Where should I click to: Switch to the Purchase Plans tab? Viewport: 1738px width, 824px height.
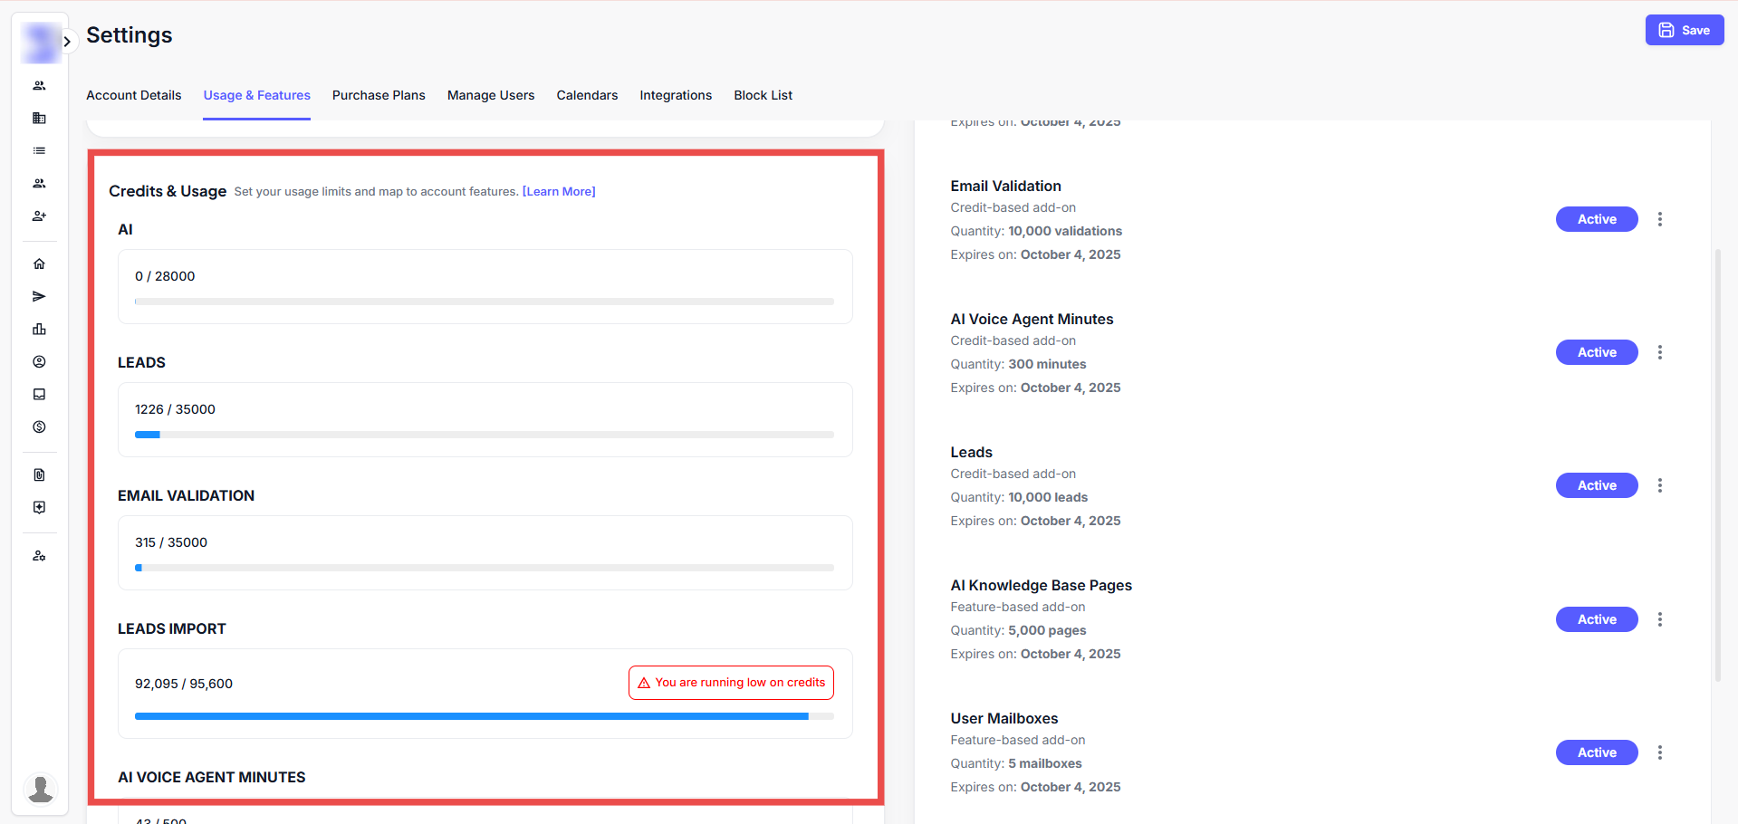point(379,95)
